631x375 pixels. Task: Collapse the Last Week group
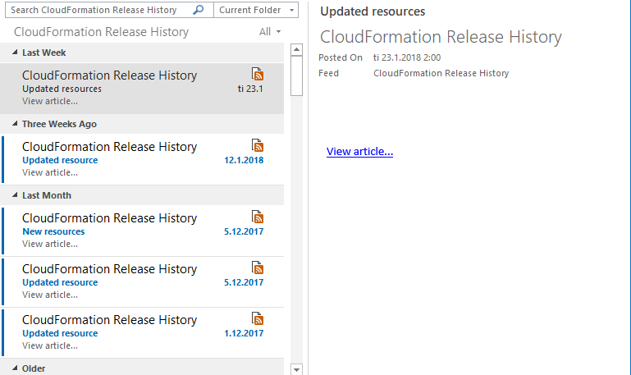click(x=15, y=53)
